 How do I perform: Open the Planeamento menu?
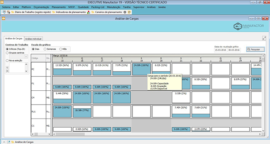click(x=59, y=7)
